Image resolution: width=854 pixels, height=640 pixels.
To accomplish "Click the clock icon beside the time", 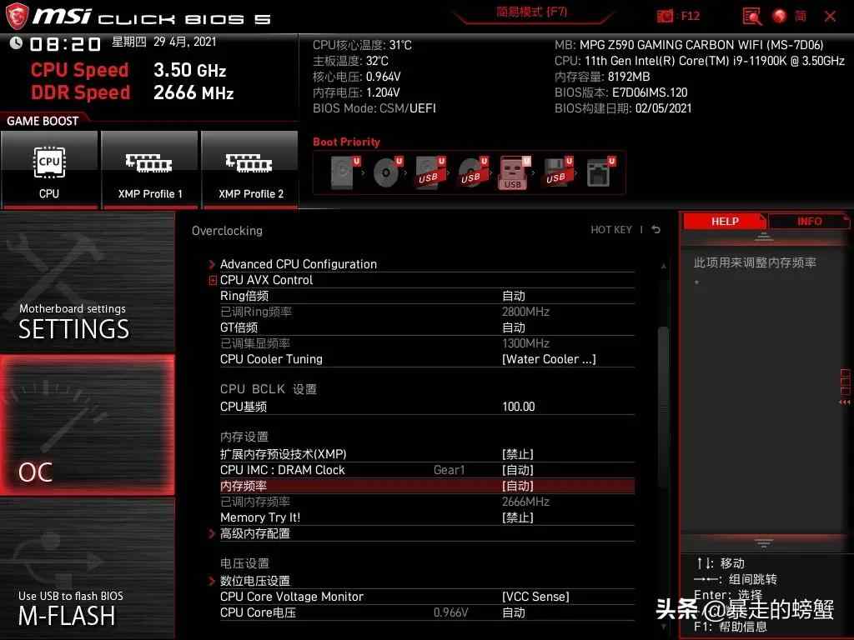I will pos(16,42).
